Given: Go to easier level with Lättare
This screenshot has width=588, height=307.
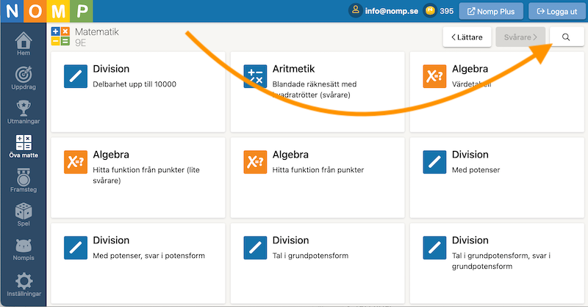Looking at the screenshot, I should pyautogui.click(x=467, y=37).
